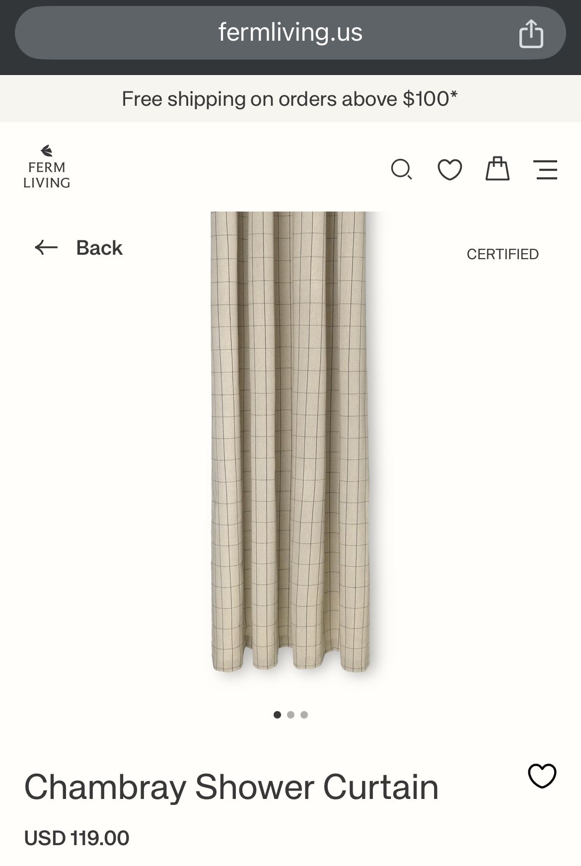
Task: Click the asterisk after $100 in banner
Action: point(453,94)
